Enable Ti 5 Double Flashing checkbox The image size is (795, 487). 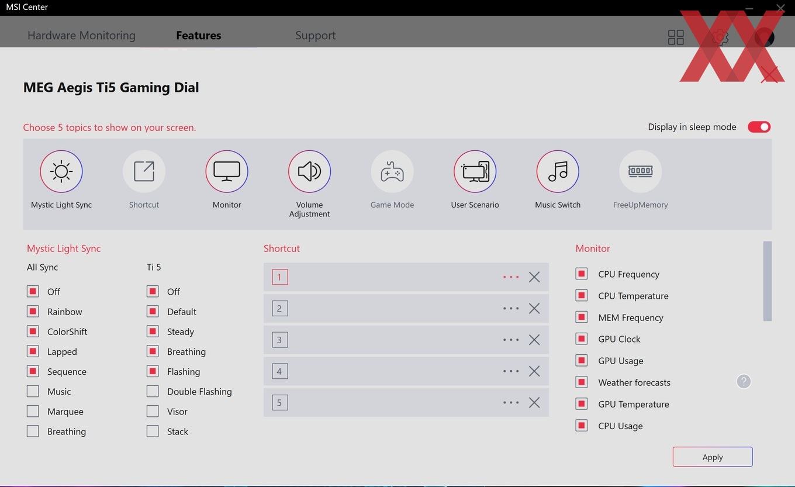point(153,391)
